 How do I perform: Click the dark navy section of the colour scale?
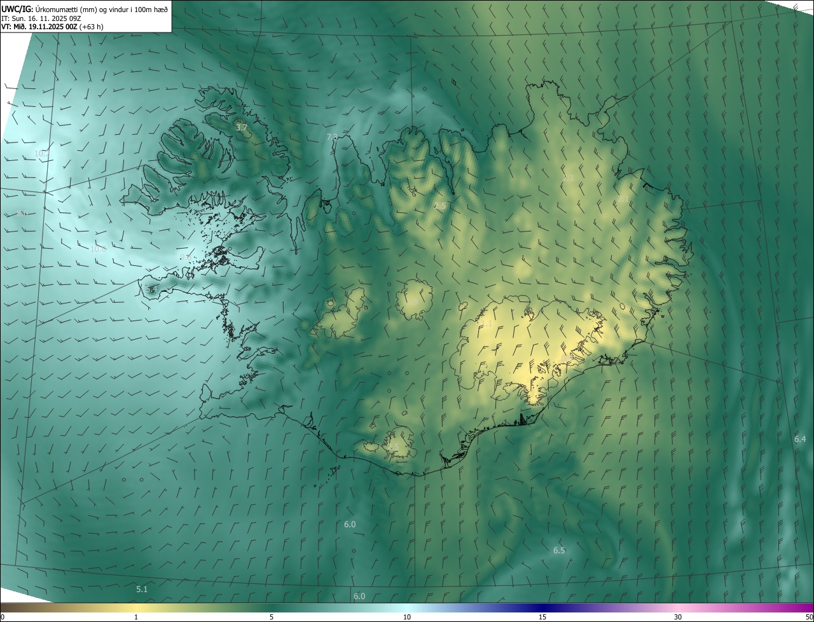pyautogui.click(x=542, y=608)
